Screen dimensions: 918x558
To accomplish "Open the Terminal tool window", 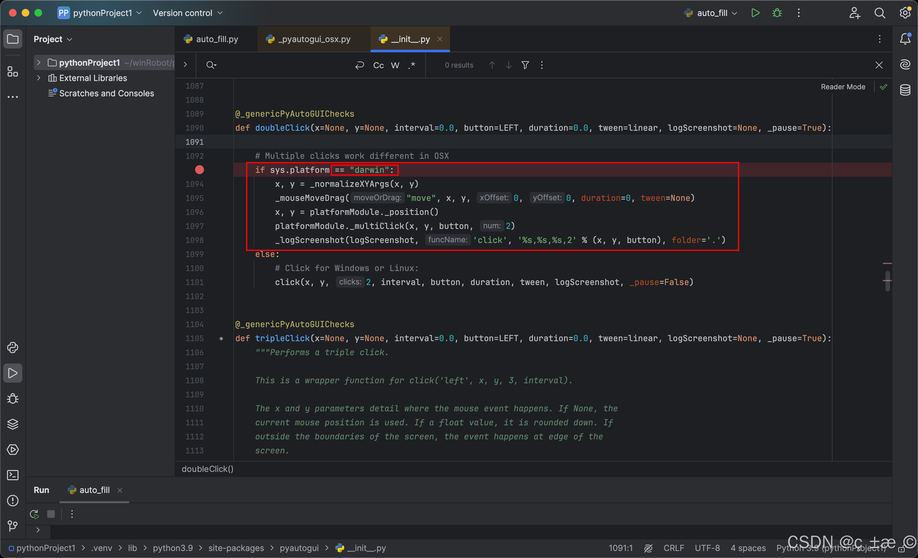I will click(x=13, y=475).
